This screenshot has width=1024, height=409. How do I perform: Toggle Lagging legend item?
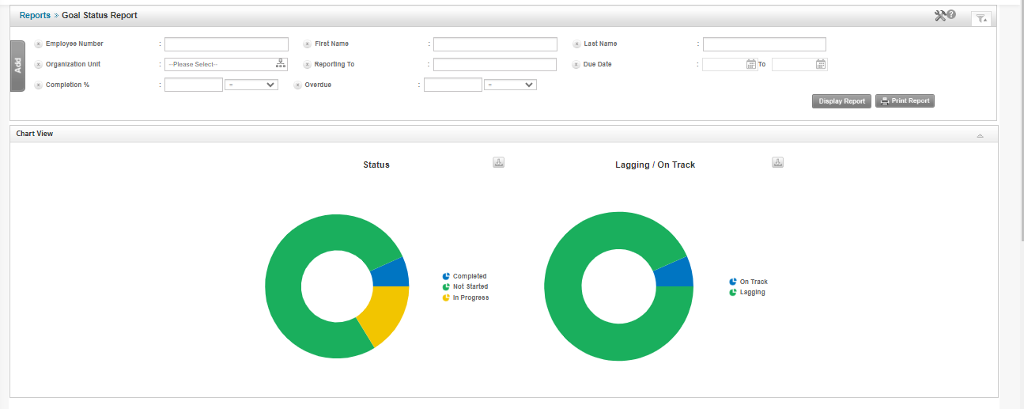[746, 292]
